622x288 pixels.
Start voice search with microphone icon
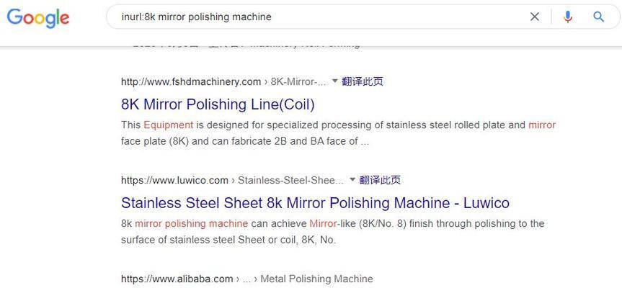(x=568, y=17)
